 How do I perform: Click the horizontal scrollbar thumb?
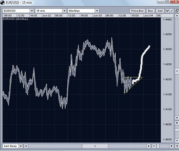(95, 146)
